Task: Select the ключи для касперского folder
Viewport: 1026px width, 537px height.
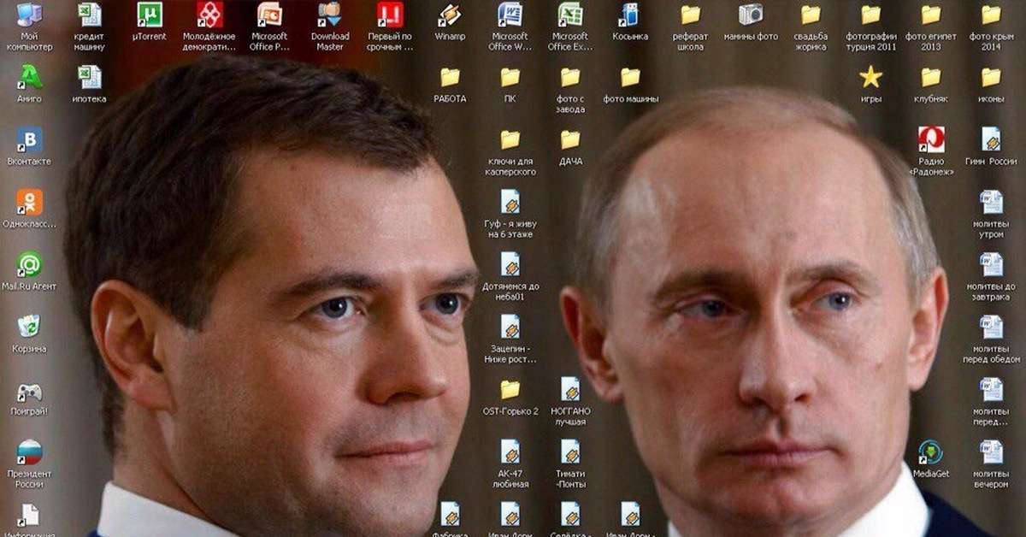Action: click(510, 140)
